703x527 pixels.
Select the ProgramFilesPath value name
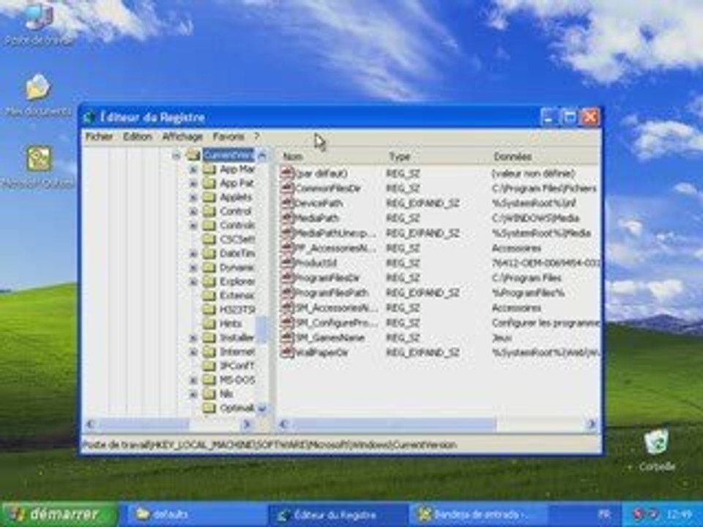[331, 293]
